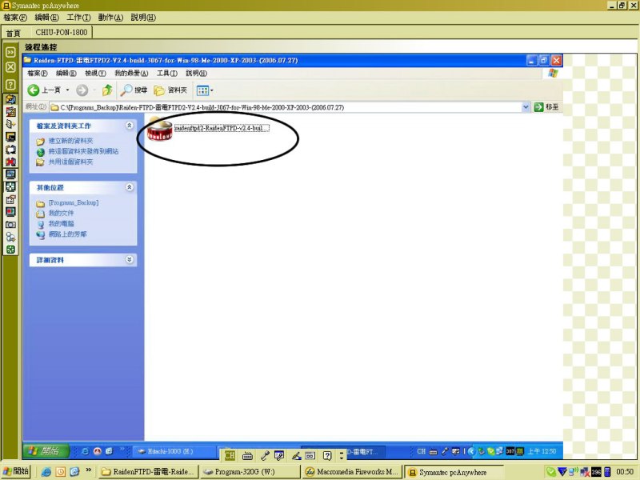Select the raidenftpd2-RaidenFTPD-v2.4-buil... file name
The height and width of the screenshot is (480, 640).
pyautogui.click(x=222, y=128)
